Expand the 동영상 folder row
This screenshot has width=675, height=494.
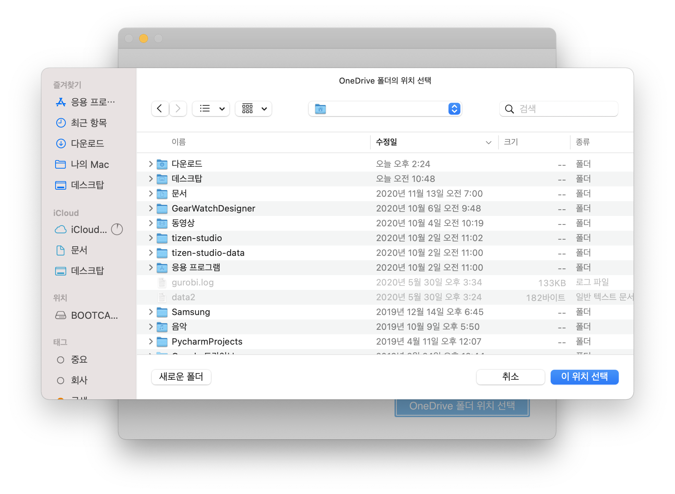[151, 223]
